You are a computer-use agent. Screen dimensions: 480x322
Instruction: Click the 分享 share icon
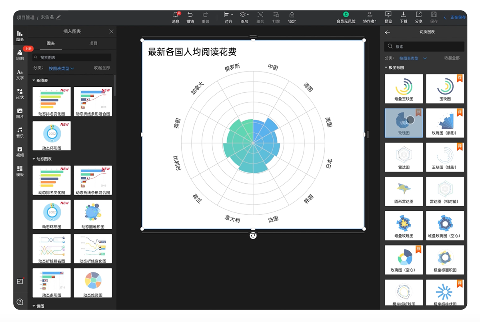click(x=419, y=17)
